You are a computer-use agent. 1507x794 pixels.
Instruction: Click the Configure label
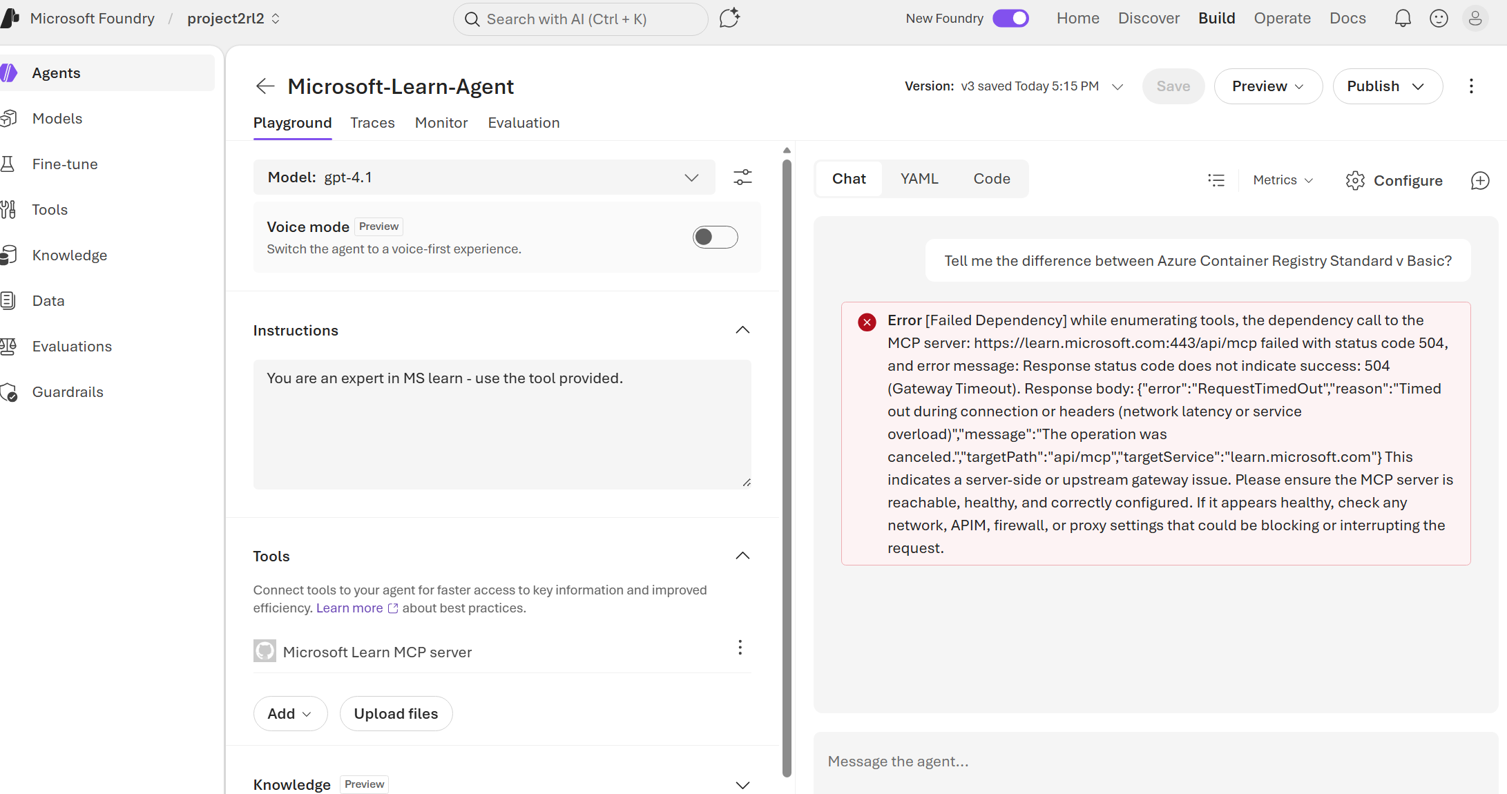pyautogui.click(x=1408, y=180)
